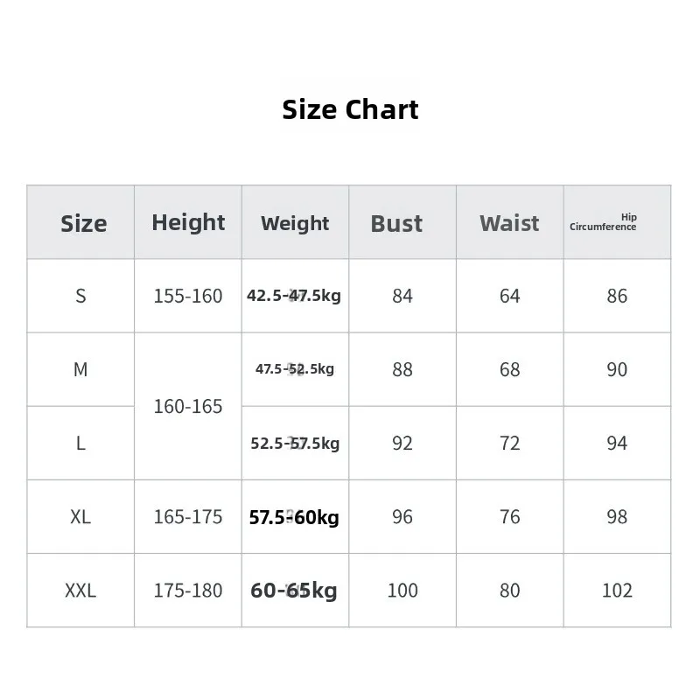
Task: Click the S size row label
Action: (80, 296)
